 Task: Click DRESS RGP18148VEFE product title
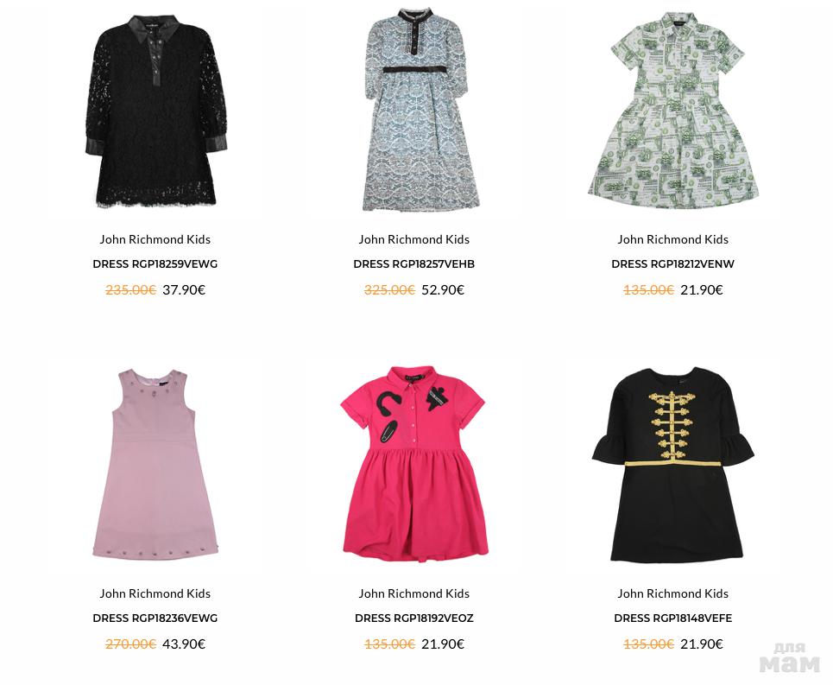[x=672, y=618]
